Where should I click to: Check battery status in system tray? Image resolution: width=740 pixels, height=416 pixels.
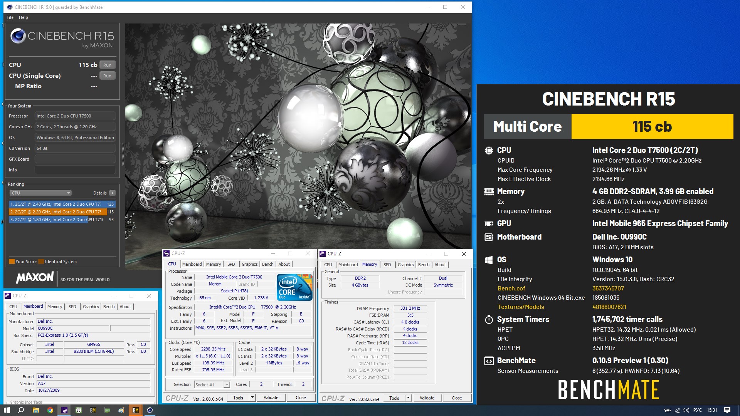click(x=668, y=410)
